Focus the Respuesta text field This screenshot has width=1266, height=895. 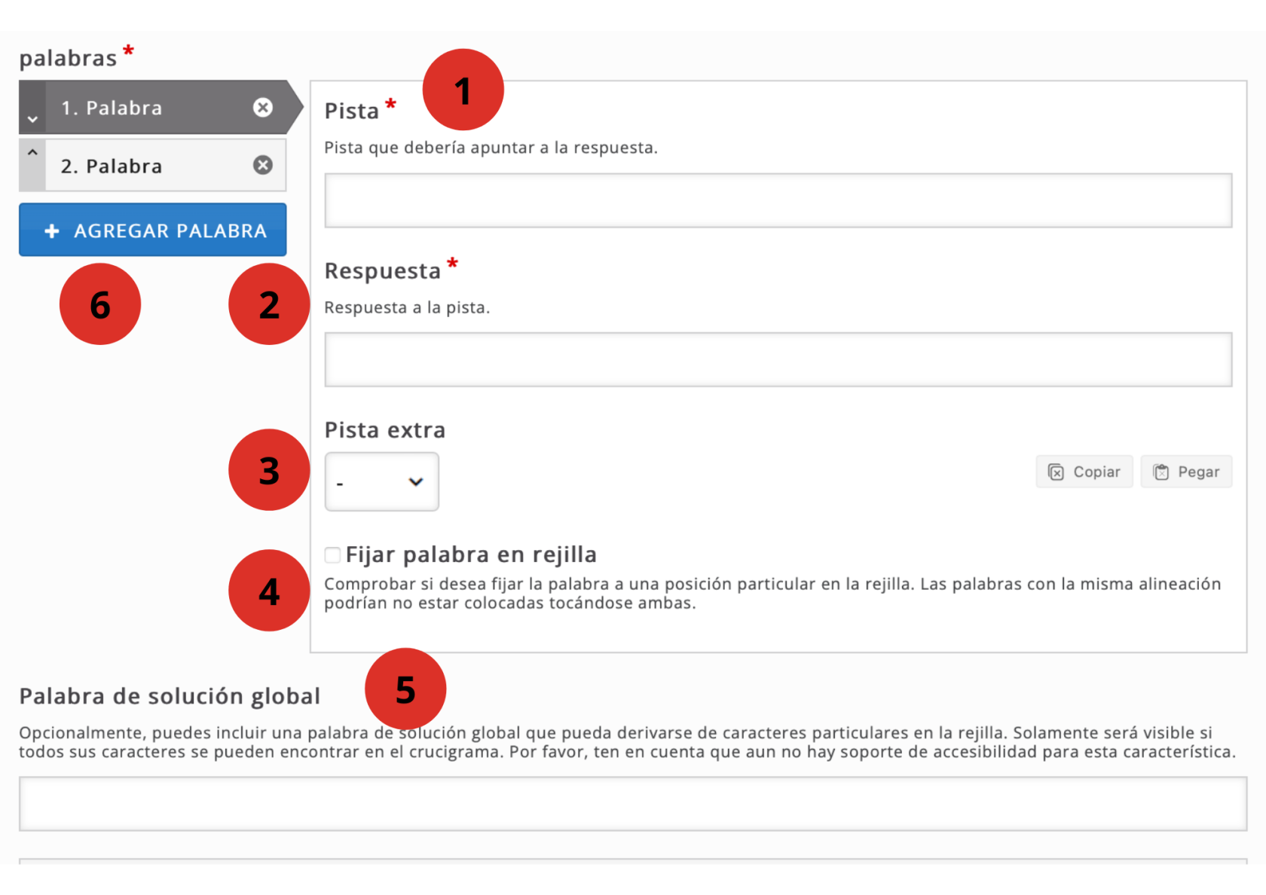tap(778, 359)
